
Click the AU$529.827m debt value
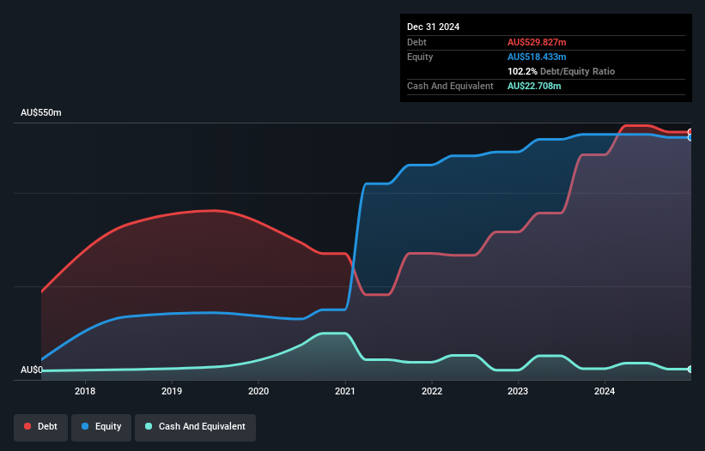click(537, 42)
